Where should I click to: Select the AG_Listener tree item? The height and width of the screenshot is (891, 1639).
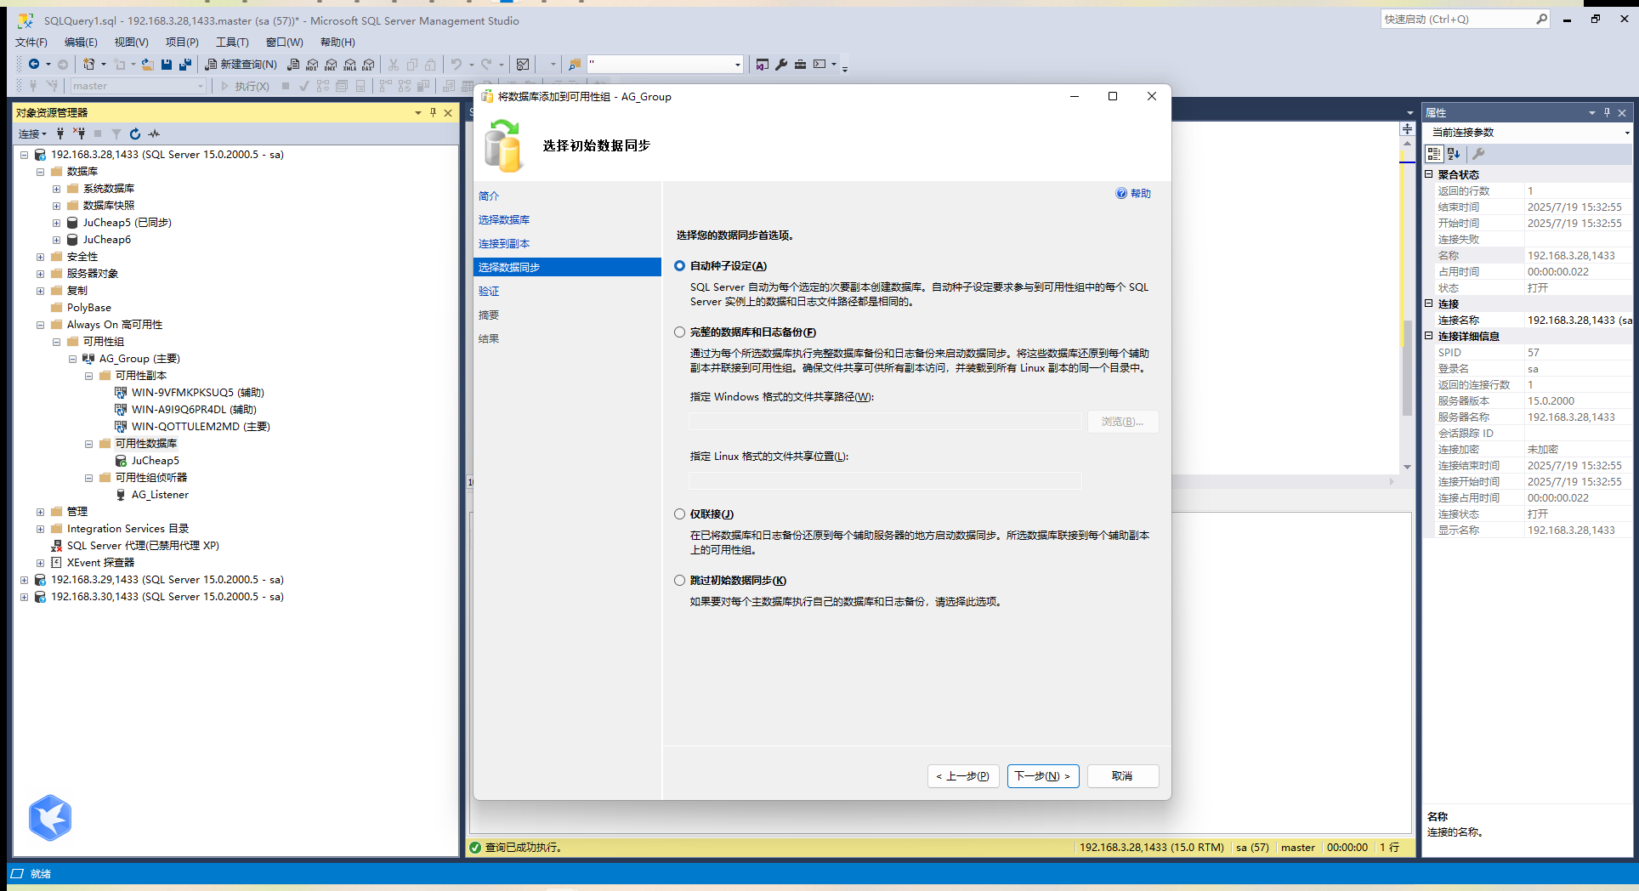(x=160, y=495)
